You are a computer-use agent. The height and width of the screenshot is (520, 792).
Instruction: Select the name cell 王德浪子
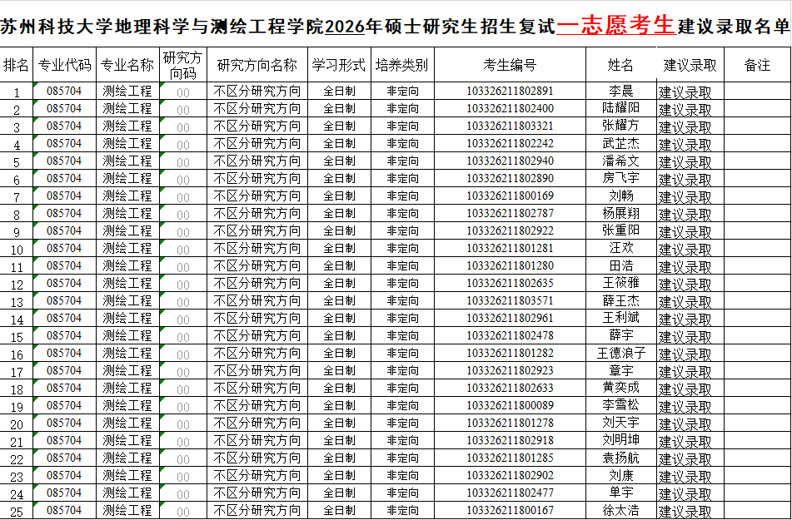[x=620, y=353]
